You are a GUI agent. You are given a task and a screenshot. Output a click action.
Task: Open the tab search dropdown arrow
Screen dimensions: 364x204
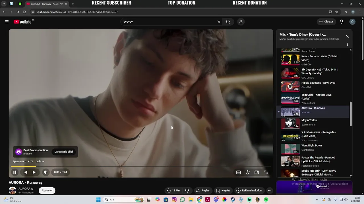click(x=4, y=4)
